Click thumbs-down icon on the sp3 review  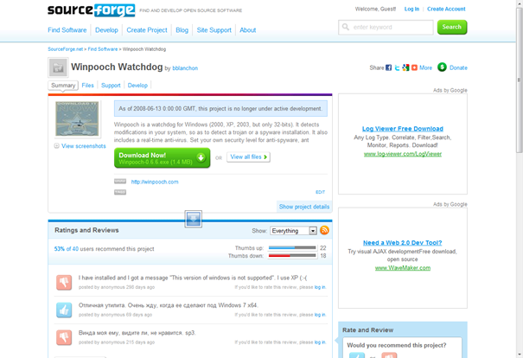tap(64, 337)
